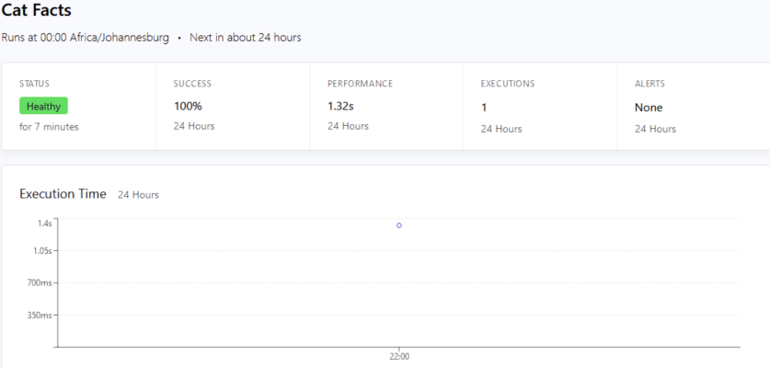The height and width of the screenshot is (368, 770).
Task: Click the 700ms y-axis label
Action: pos(40,282)
